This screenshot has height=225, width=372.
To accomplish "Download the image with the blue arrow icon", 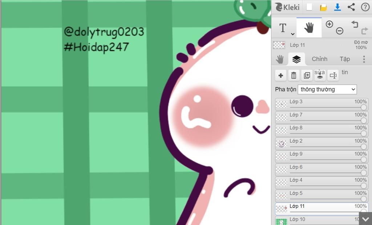I will tap(337, 7).
